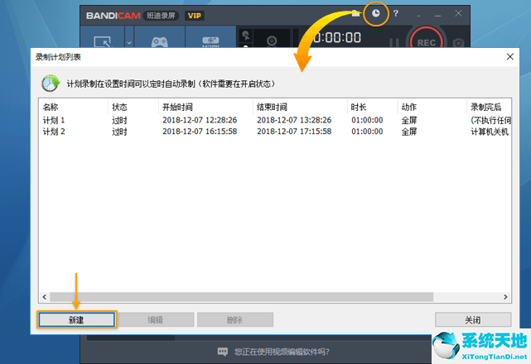Click the 全屏 action of 计划 2
The width and height of the screenshot is (531, 364).
pos(409,132)
